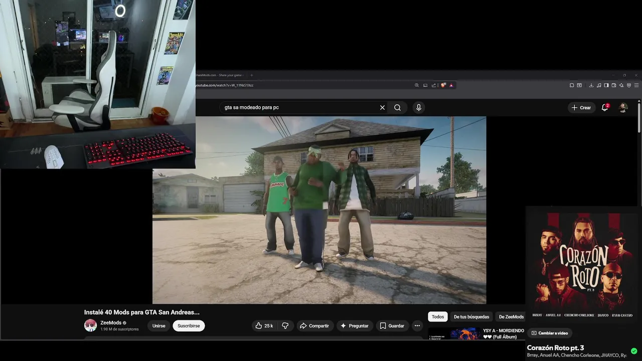This screenshot has width=642, height=361.
Task: Click the zoom magnifier icon in address bar
Action: click(x=416, y=85)
